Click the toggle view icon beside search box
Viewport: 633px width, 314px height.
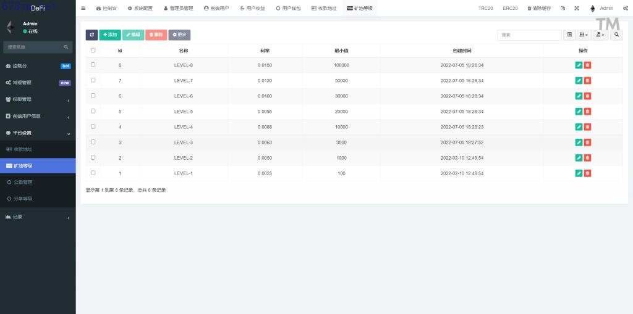click(x=570, y=35)
